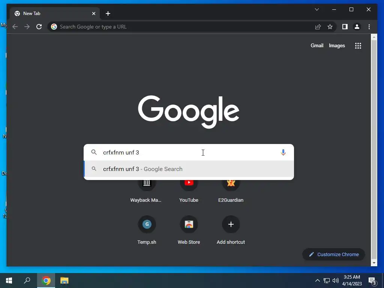Image resolution: width=384 pixels, height=288 pixels.
Task: Open Windows taskbar search
Action: tap(27, 280)
